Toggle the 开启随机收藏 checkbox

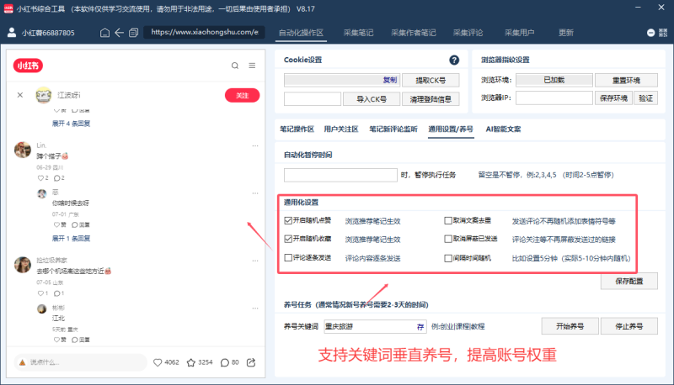[288, 239]
